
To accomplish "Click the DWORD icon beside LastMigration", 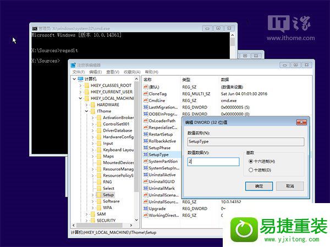I will (145, 107).
